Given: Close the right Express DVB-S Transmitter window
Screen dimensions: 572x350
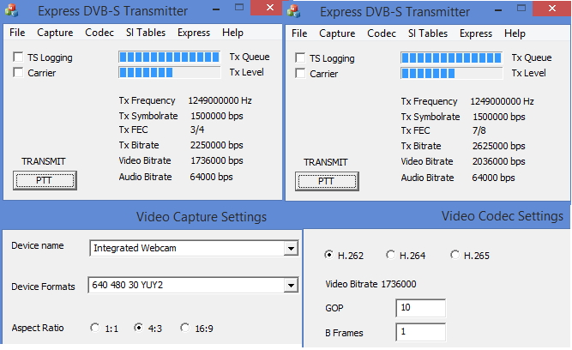Looking at the screenshot, I should (552, 9).
